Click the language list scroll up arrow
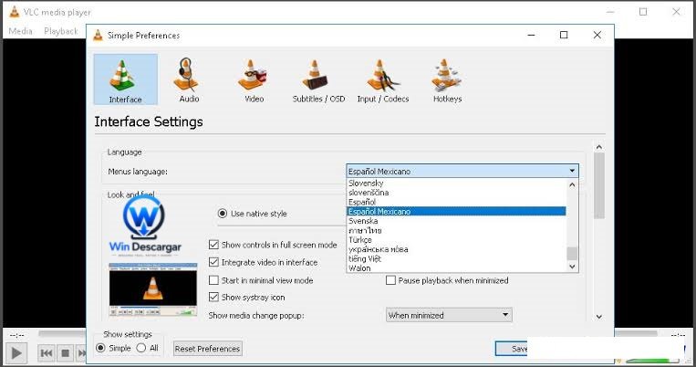 pyautogui.click(x=572, y=184)
